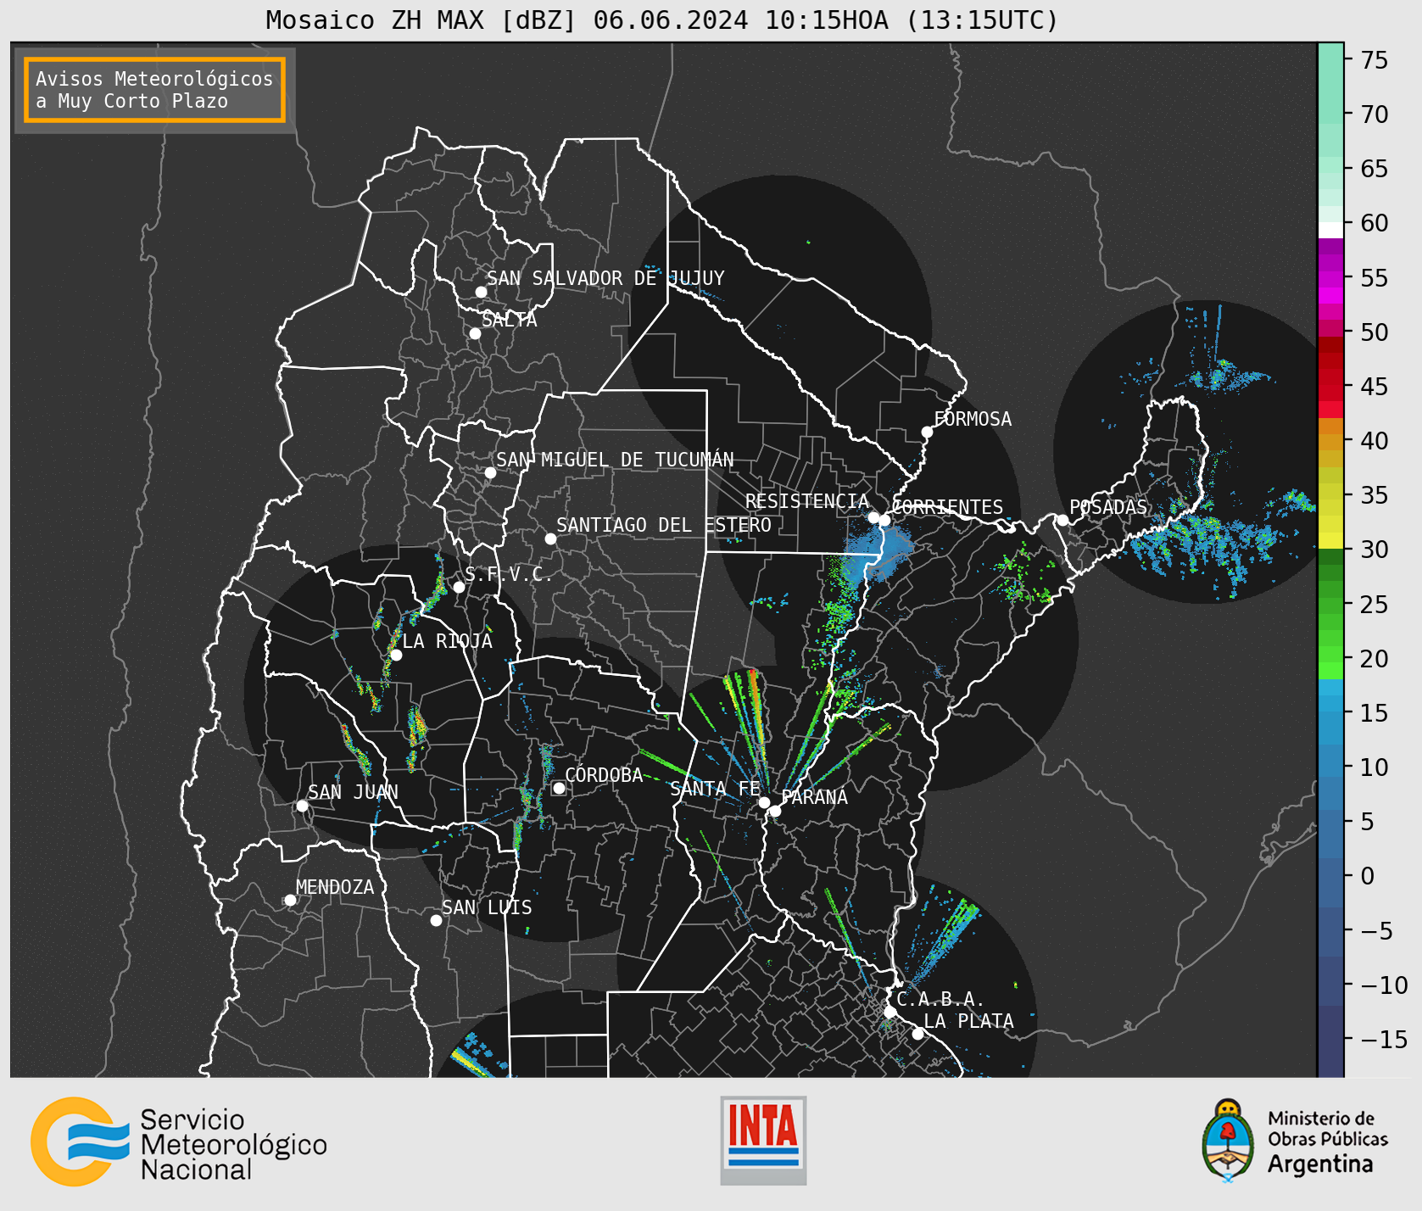Click the SANTIAGO DEL ESTERO label

(664, 525)
